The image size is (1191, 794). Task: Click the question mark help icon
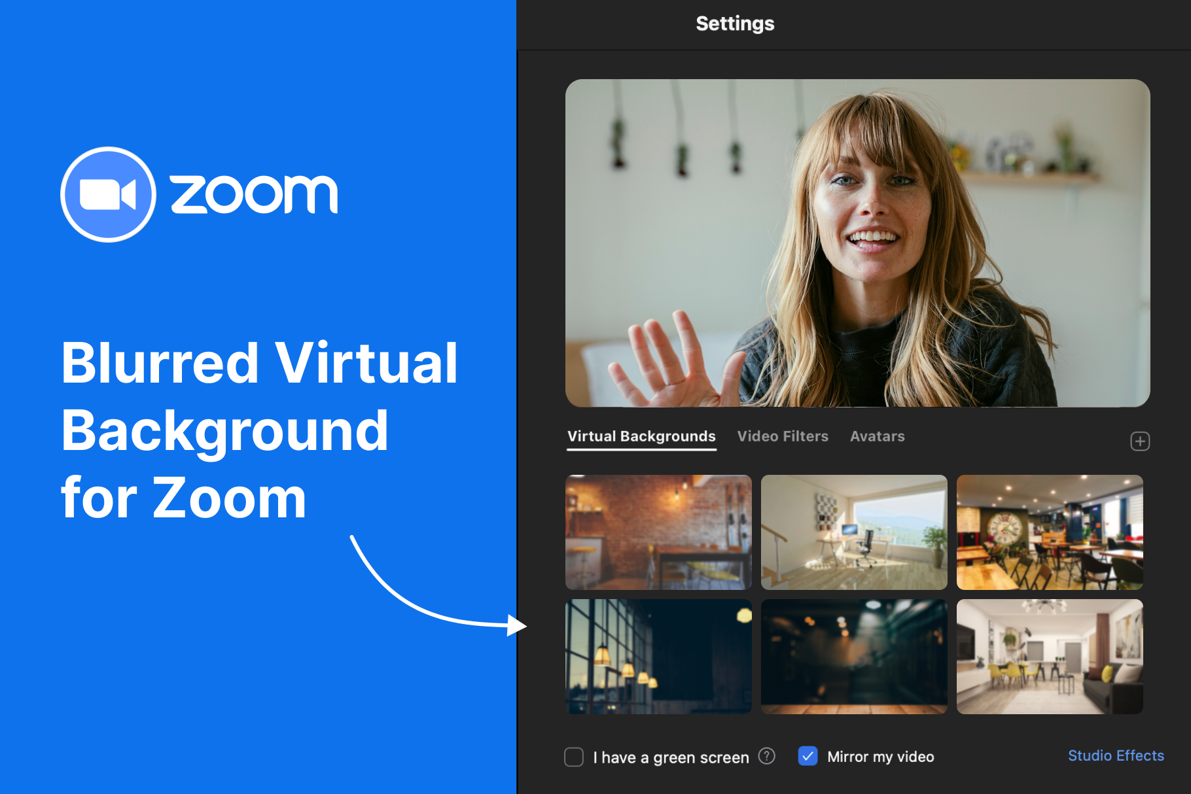coord(766,757)
